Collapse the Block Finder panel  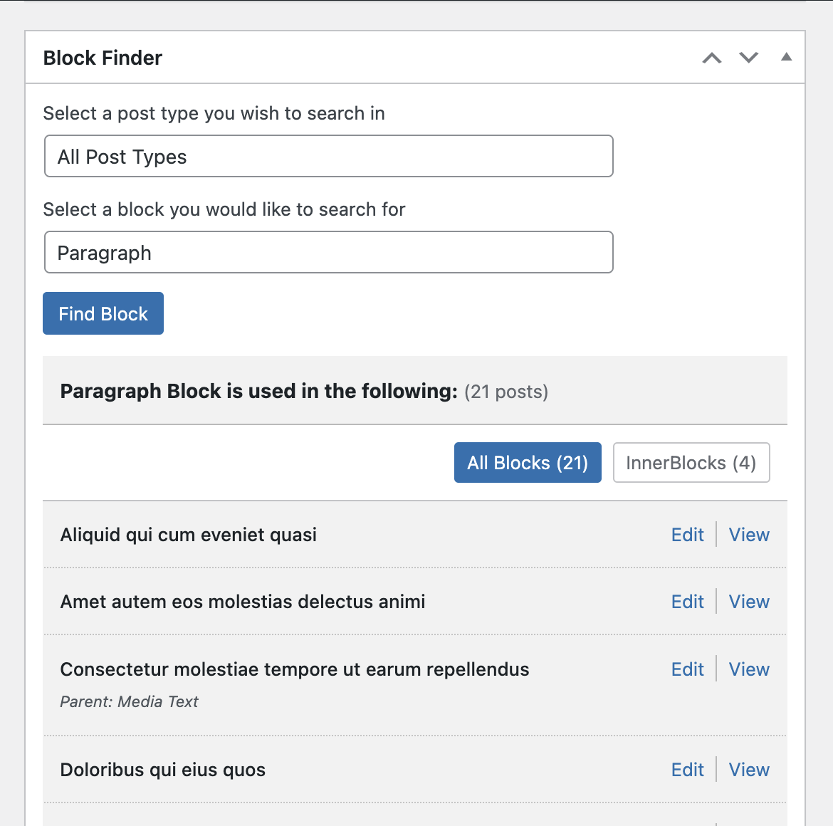click(786, 57)
